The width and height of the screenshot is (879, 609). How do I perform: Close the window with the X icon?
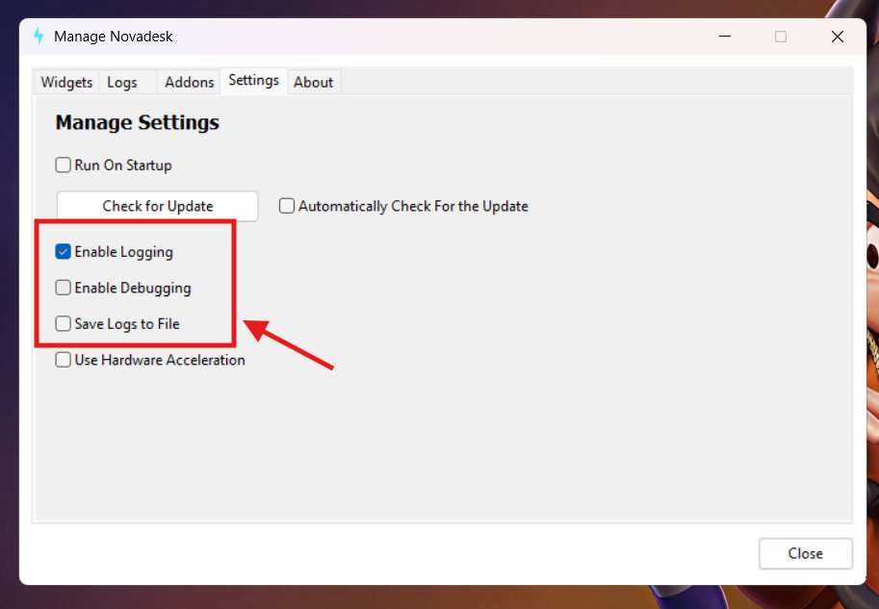[x=838, y=37]
